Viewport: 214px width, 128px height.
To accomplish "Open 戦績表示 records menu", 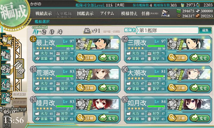I will point(44,13).
